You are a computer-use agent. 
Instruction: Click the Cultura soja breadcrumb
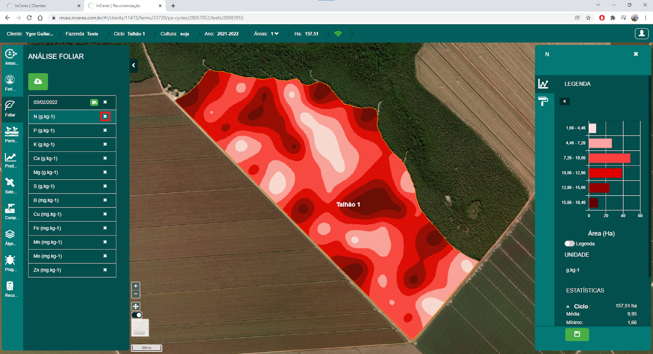[x=175, y=34]
